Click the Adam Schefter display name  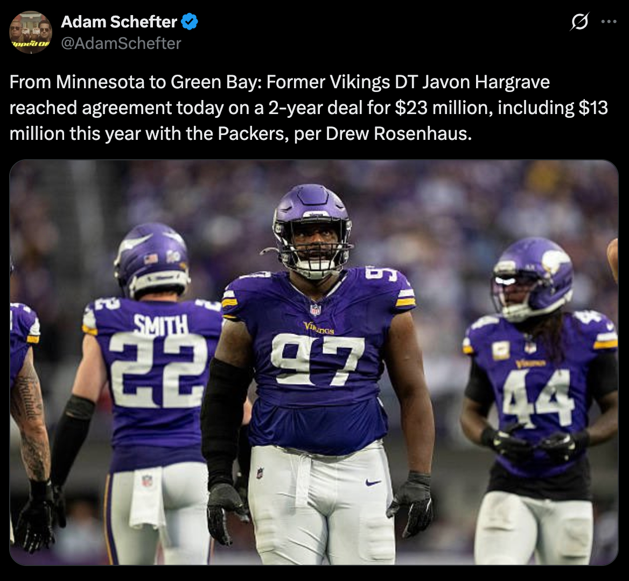[x=118, y=22]
